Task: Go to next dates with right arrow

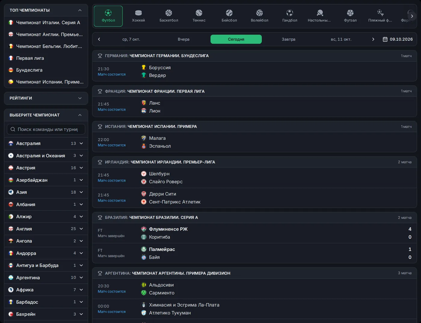Action: tap(373, 39)
